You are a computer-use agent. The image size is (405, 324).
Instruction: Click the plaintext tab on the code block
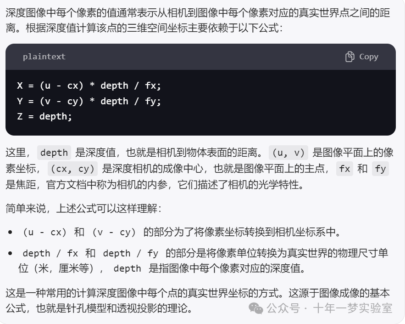44,57
